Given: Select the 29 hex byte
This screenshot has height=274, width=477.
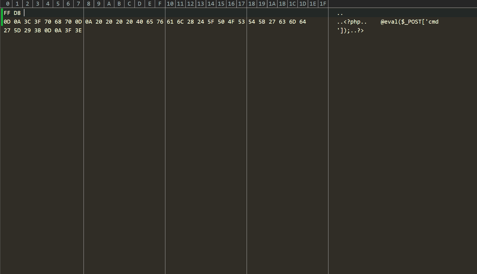Looking at the screenshot, I should coord(27,30).
